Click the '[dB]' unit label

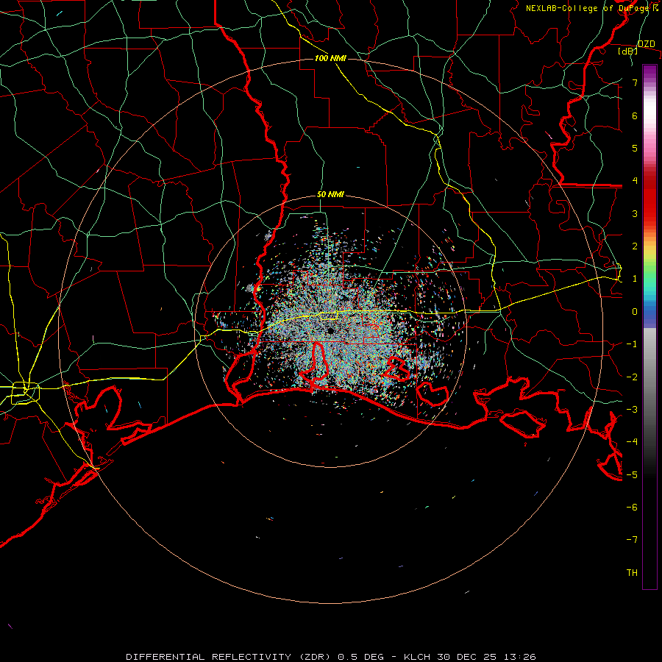tap(627, 51)
